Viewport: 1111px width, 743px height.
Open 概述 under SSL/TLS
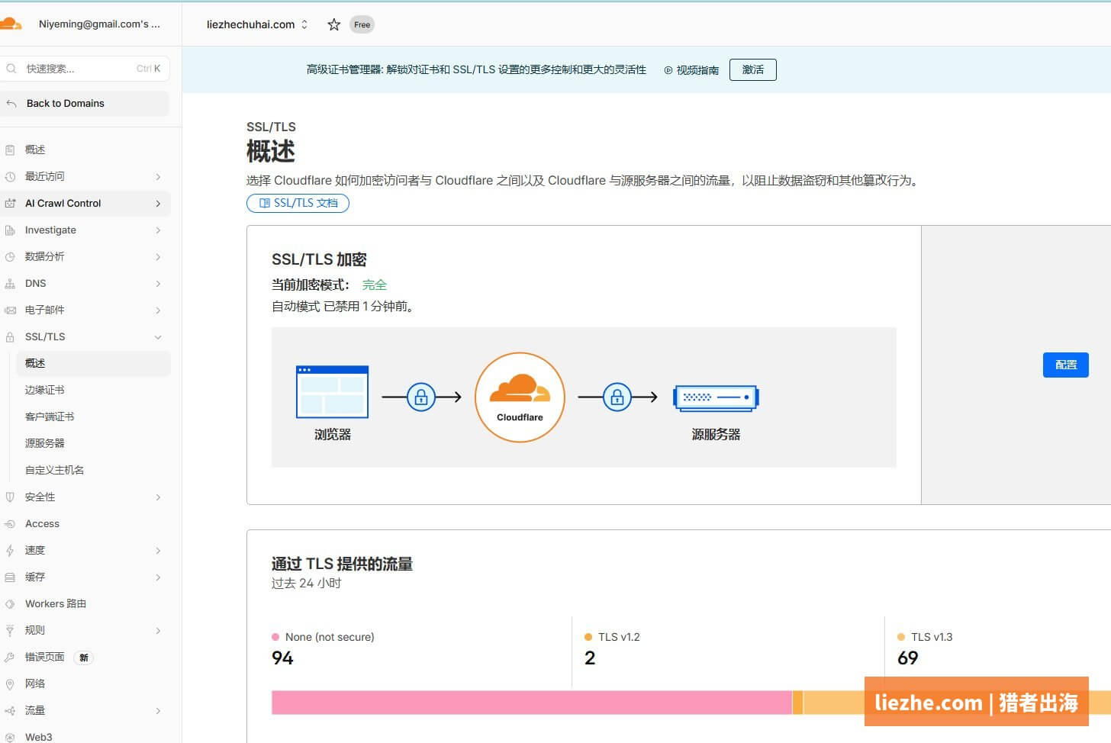(x=93, y=363)
